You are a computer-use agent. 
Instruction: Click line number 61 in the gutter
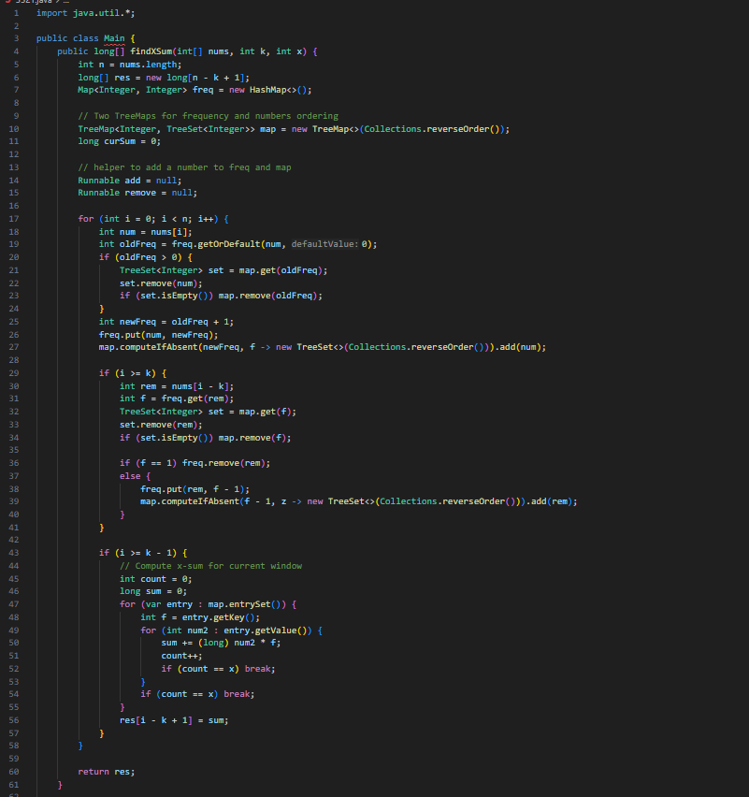pos(14,786)
